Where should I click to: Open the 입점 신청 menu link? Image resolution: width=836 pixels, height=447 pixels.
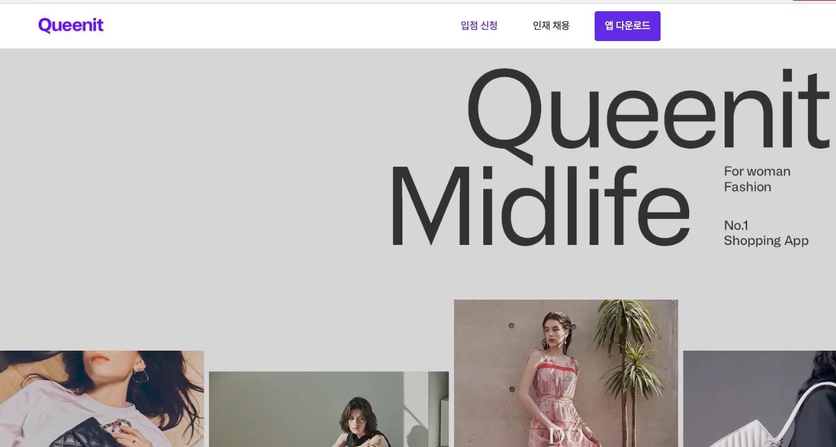point(479,25)
